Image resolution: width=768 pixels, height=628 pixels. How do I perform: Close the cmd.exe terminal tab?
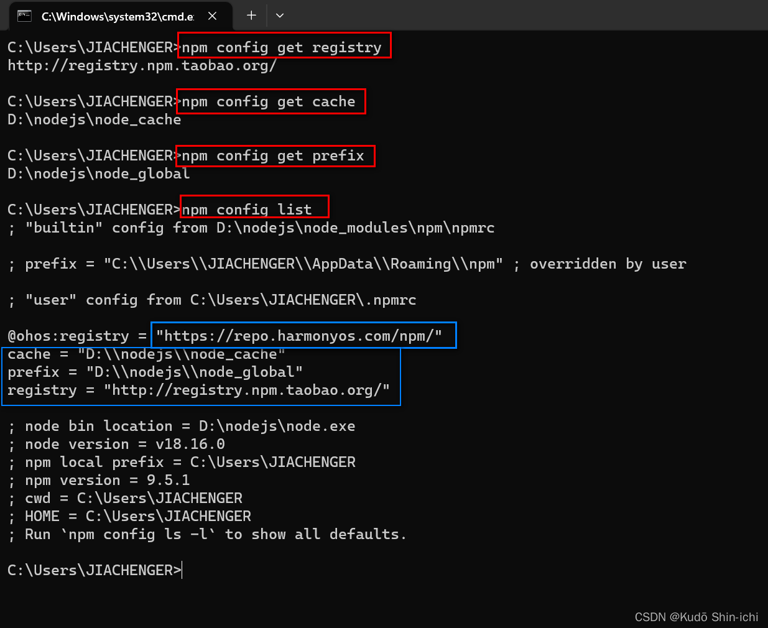[212, 16]
